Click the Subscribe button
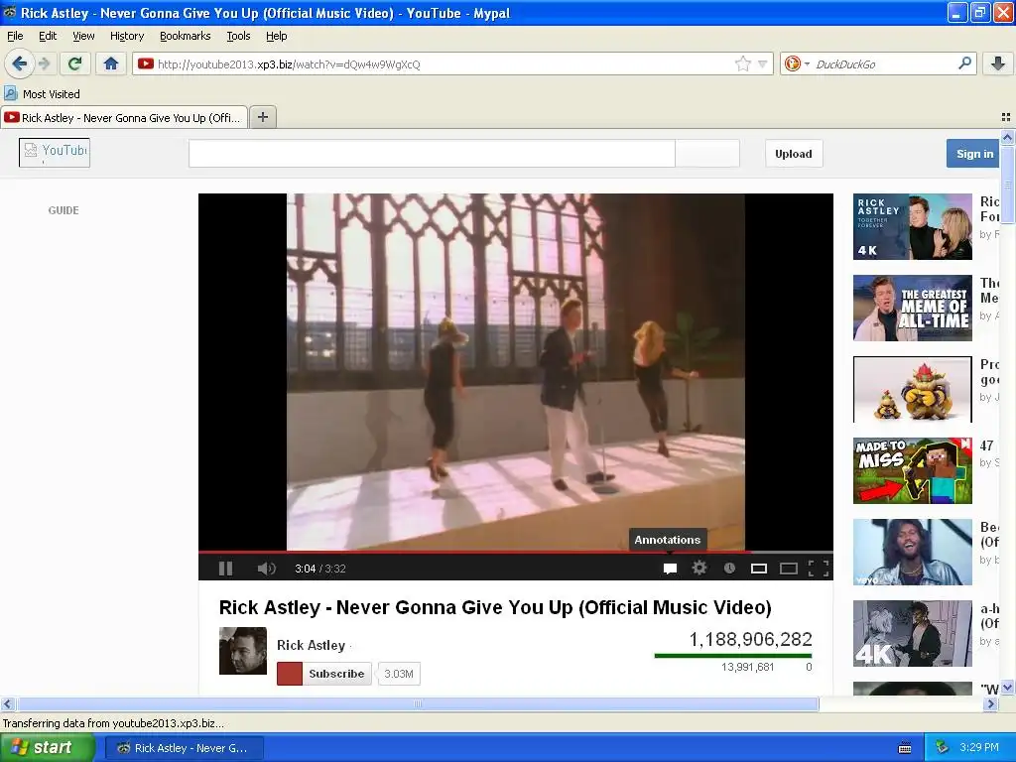The height and width of the screenshot is (762, 1016). point(324,674)
